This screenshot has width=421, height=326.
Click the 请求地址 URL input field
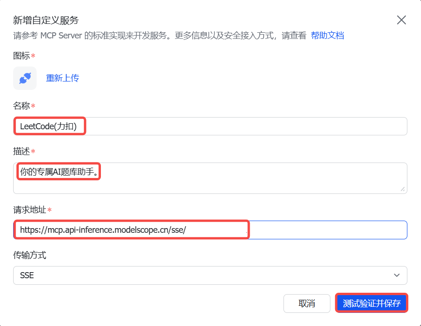pyautogui.click(x=210, y=230)
